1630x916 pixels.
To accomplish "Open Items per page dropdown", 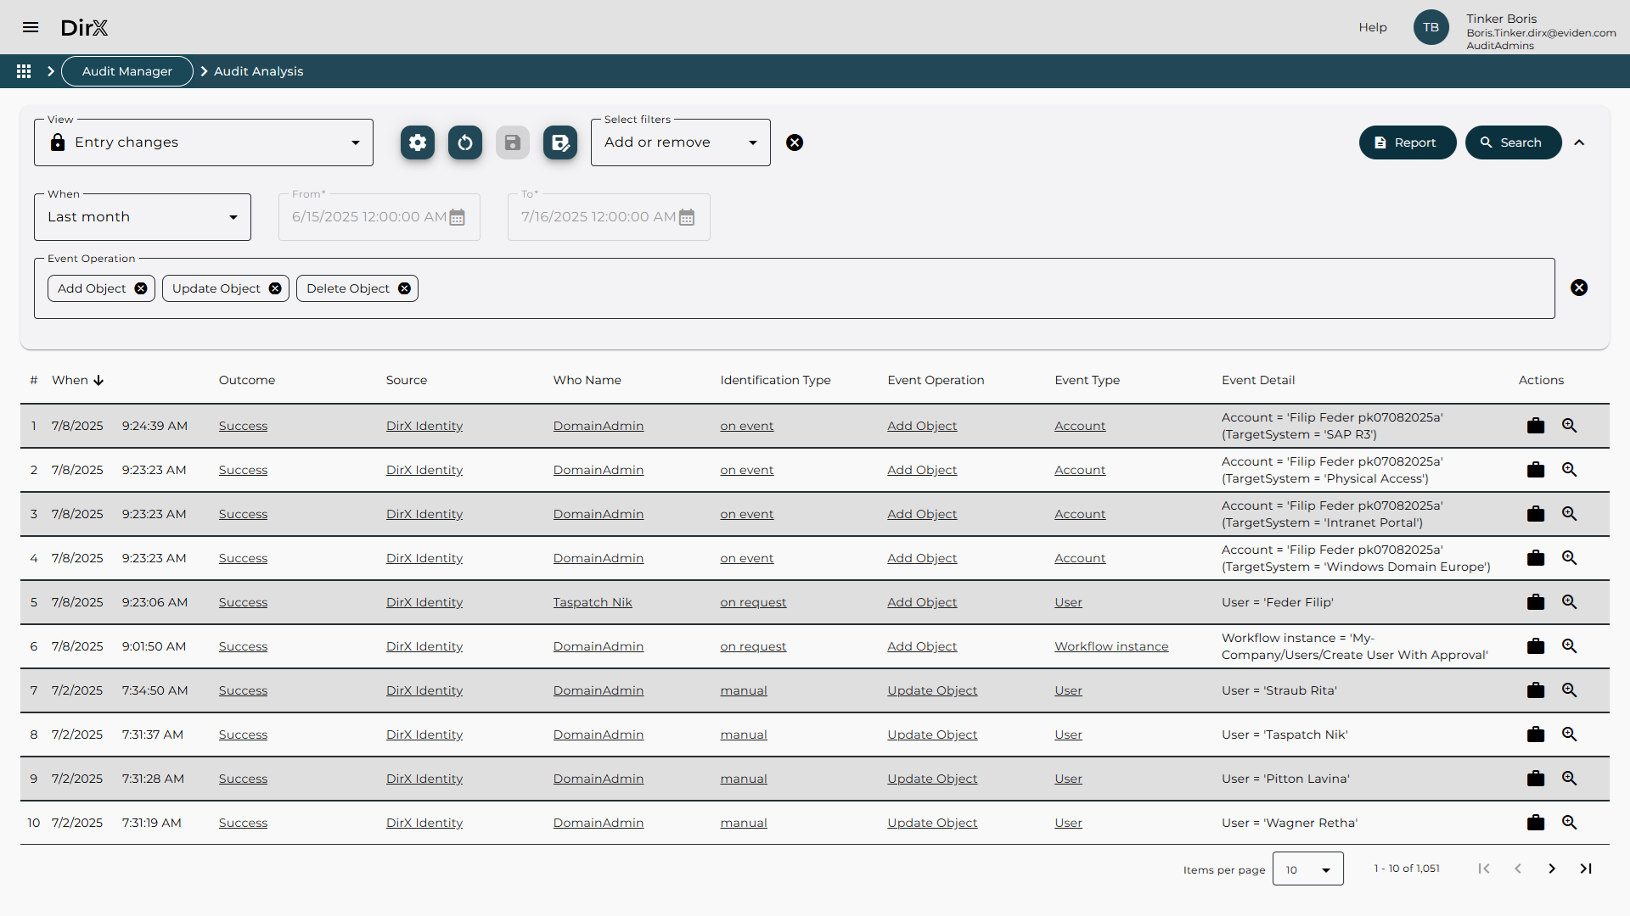I will click(x=1307, y=869).
